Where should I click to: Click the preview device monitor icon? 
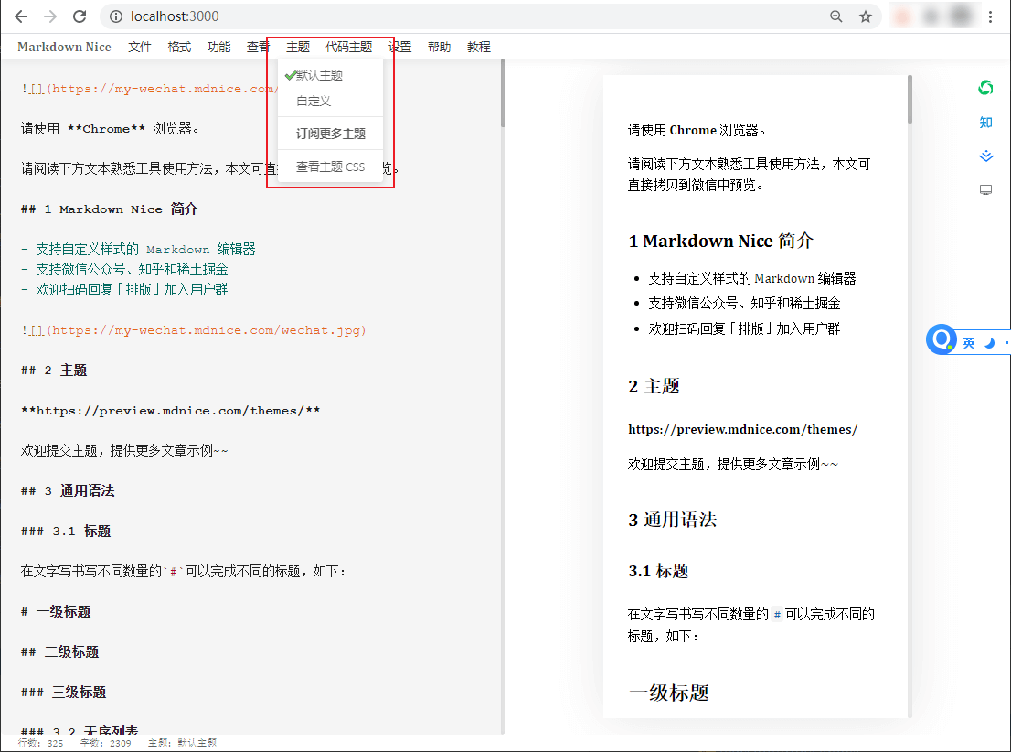(x=985, y=189)
